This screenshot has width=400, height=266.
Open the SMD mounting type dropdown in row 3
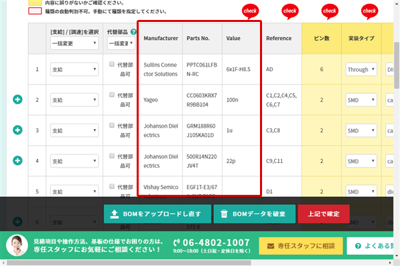[x=361, y=130]
